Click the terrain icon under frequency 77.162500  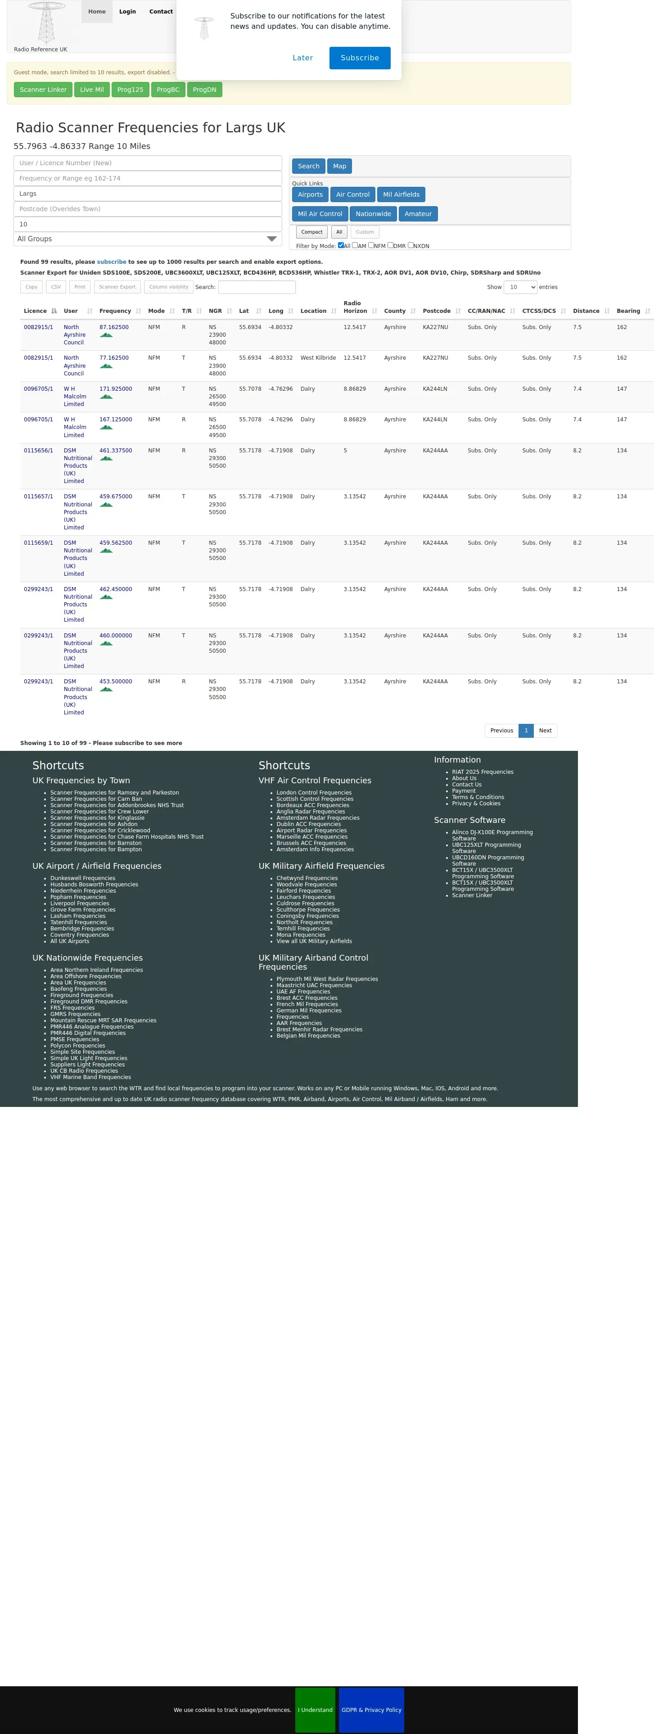click(106, 366)
